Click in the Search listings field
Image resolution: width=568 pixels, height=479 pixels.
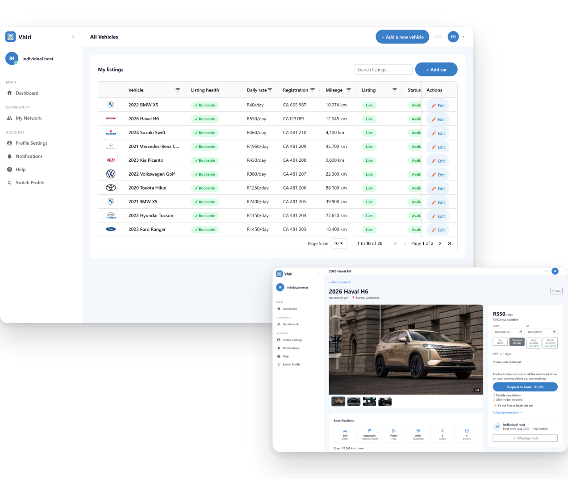(x=384, y=70)
